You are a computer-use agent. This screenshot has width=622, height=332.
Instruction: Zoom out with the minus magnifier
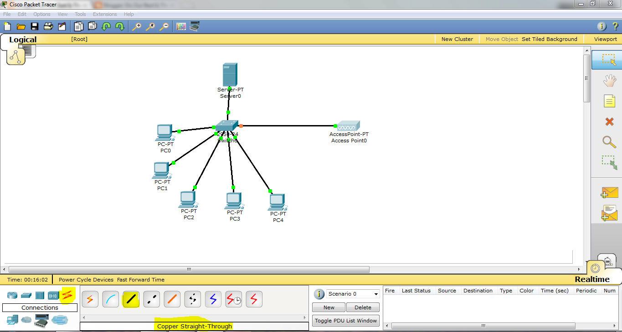164,26
